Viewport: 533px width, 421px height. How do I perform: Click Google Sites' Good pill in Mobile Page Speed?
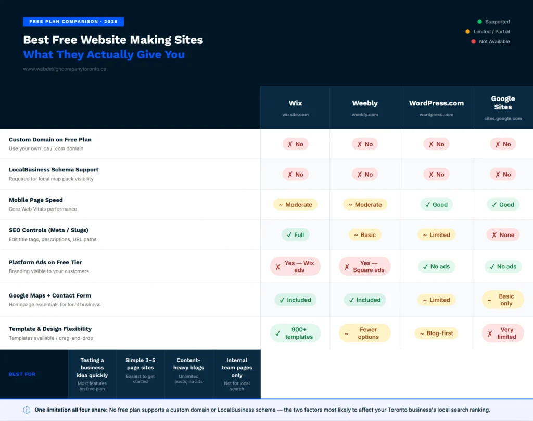click(x=503, y=205)
